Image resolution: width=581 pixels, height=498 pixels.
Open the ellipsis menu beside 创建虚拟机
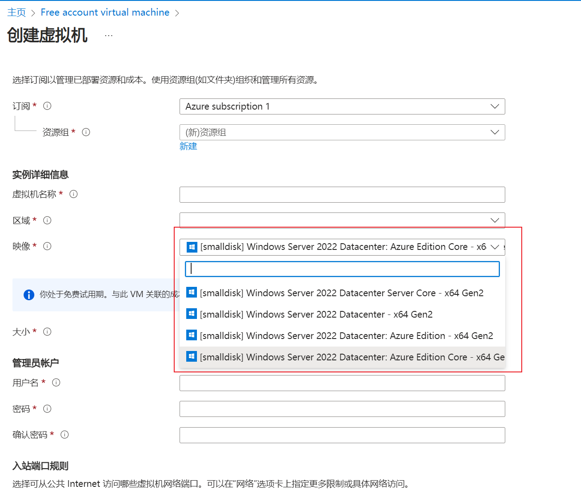pyautogui.click(x=109, y=35)
